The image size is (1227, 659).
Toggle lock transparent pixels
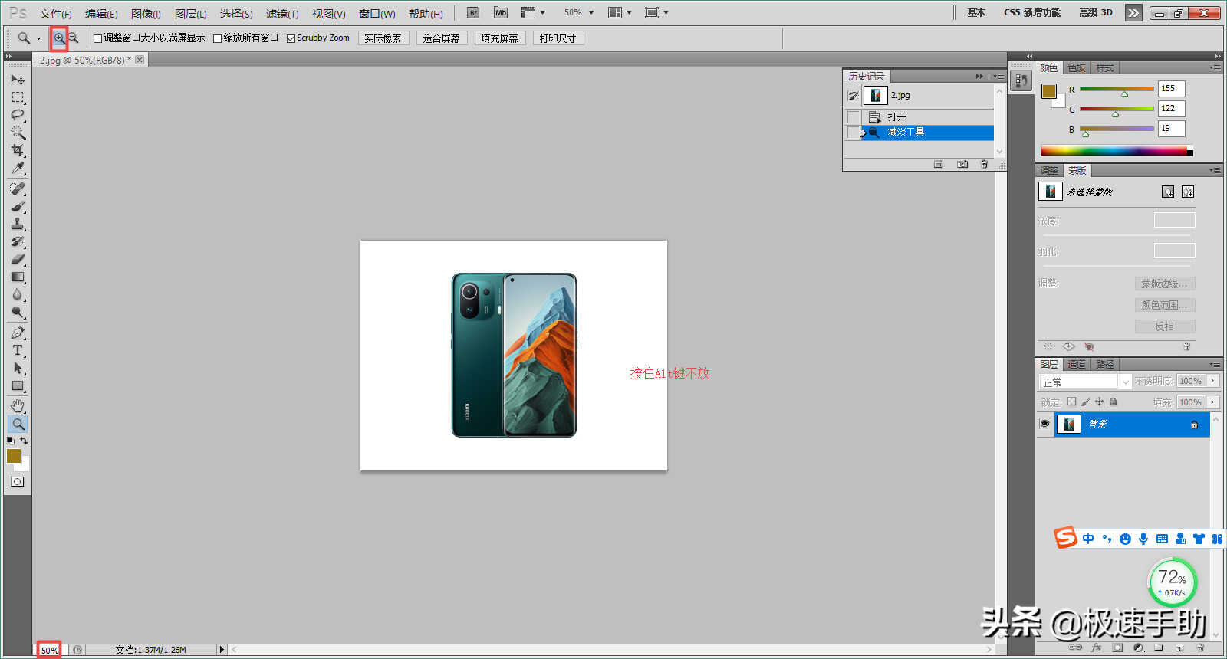pos(1071,402)
